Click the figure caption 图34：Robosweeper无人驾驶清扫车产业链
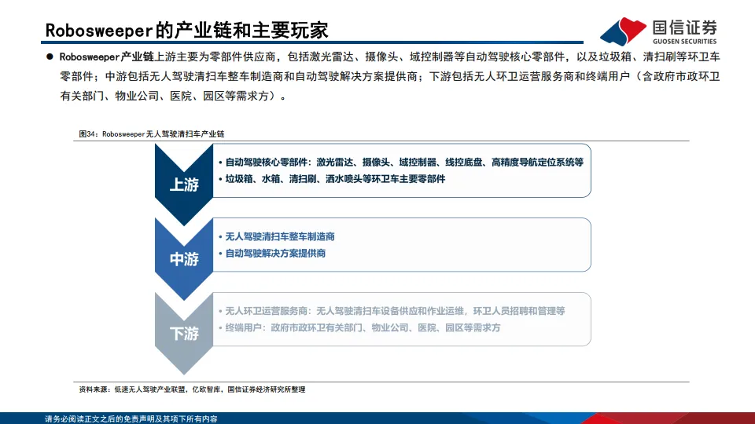The image size is (755, 424). 152,134
